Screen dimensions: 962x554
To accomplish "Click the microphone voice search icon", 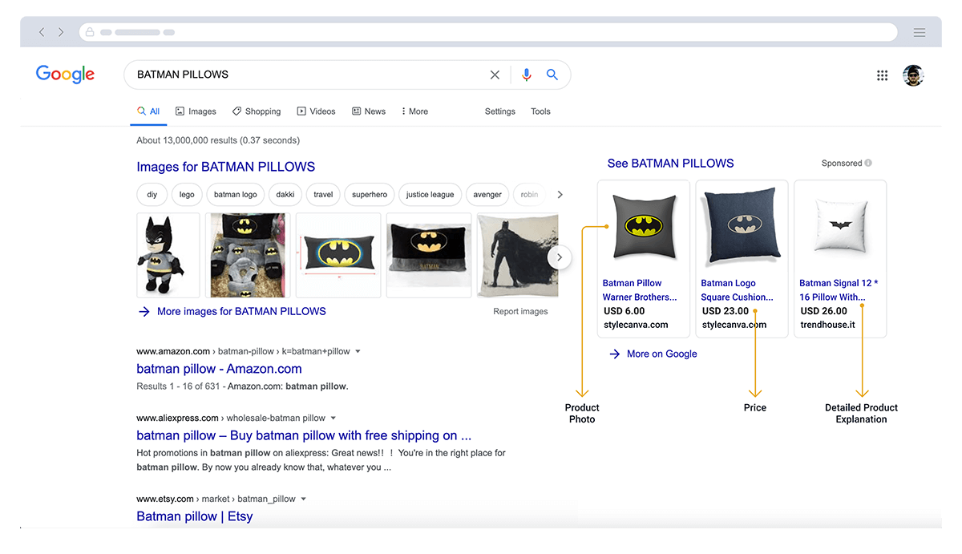I will click(526, 75).
